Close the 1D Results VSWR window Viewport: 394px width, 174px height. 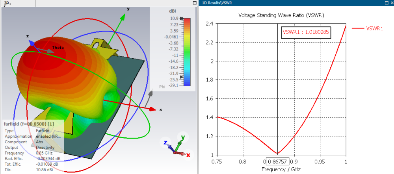pos(392,3)
